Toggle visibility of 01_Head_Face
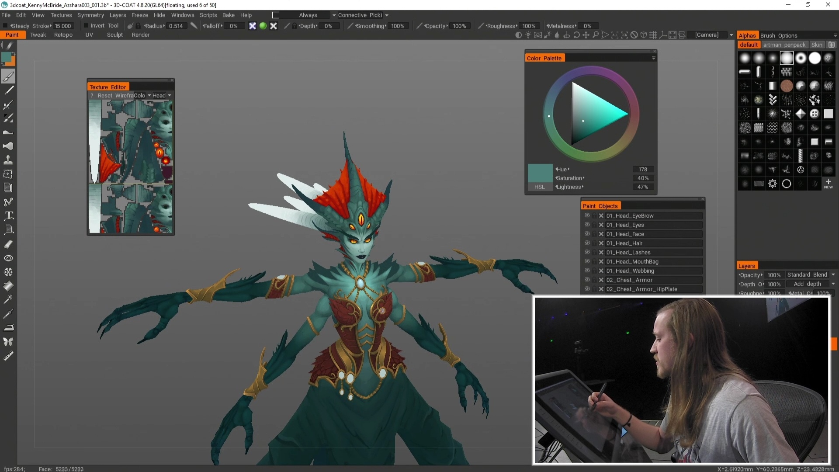This screenshot has height=472, width=839. click(587, 234)
